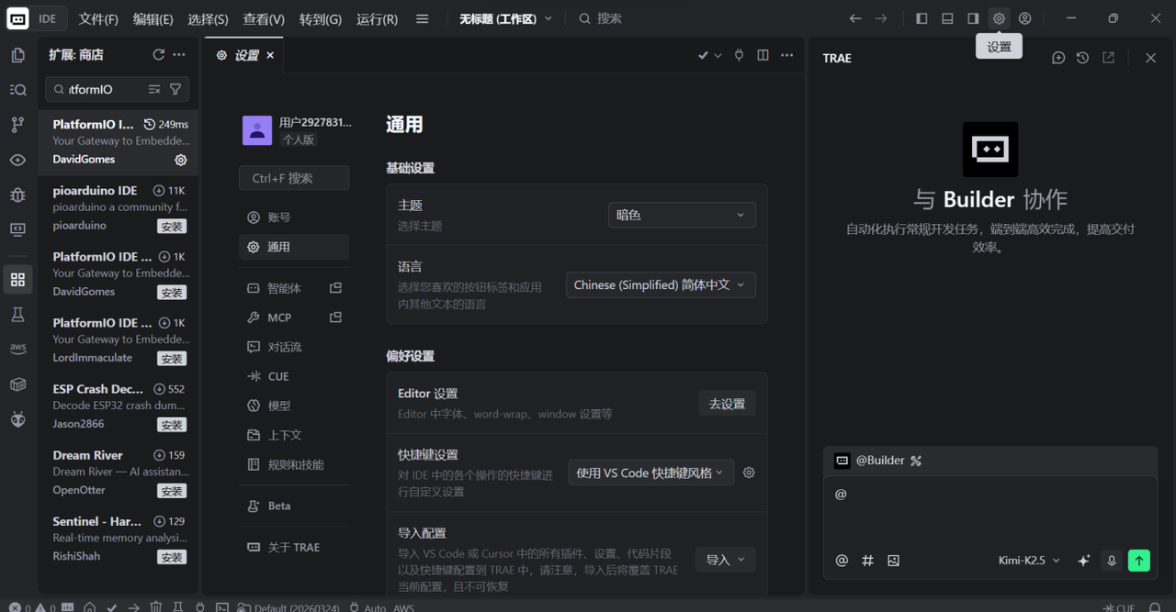
Task: Click the quick-actions plug icon in editor toolbar
Action: point(739,55)
